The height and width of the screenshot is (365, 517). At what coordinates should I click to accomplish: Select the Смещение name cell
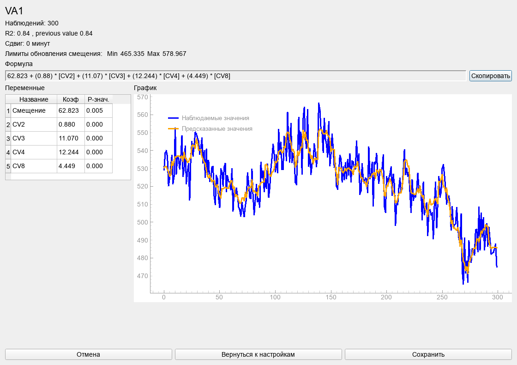34,110
